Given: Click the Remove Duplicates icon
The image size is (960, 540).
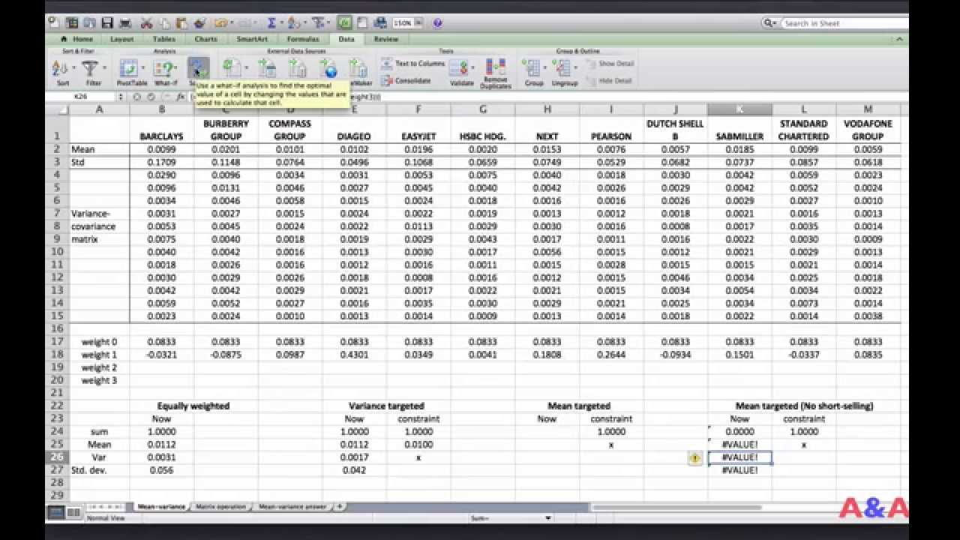Looking at the screenshot, I should [495, 67].
